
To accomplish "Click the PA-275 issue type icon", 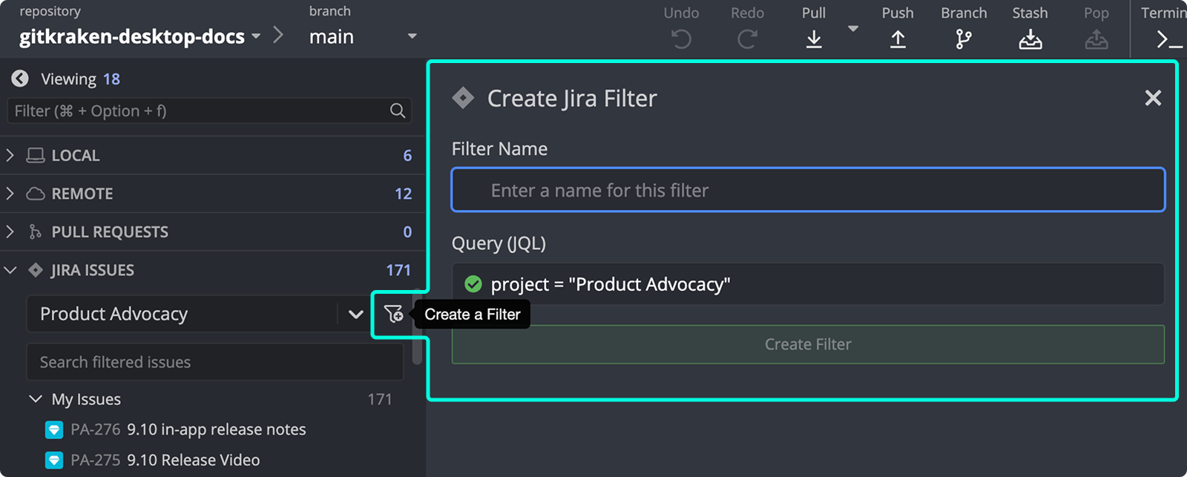I will pos(54,460).
